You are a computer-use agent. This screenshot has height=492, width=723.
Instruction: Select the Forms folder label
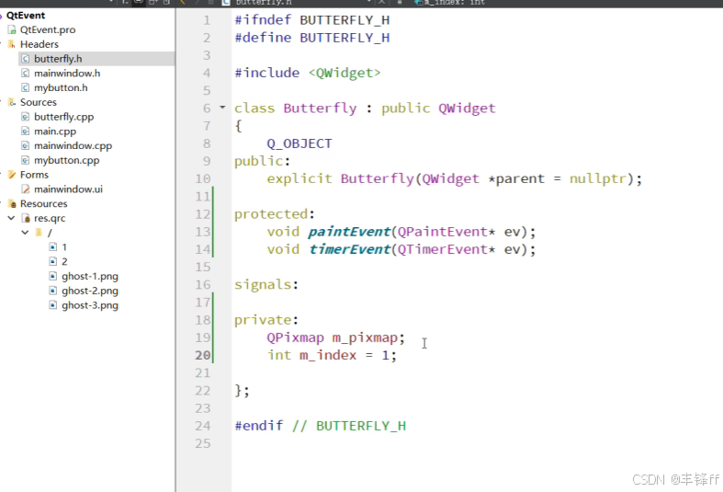click(x=34, y=175)
